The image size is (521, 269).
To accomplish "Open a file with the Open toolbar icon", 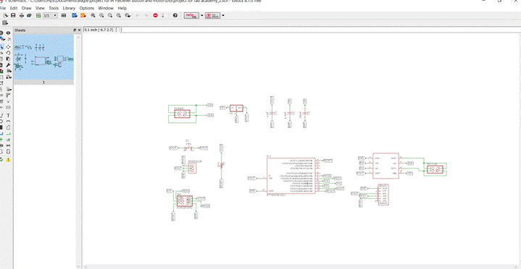I will pos(5,15).
